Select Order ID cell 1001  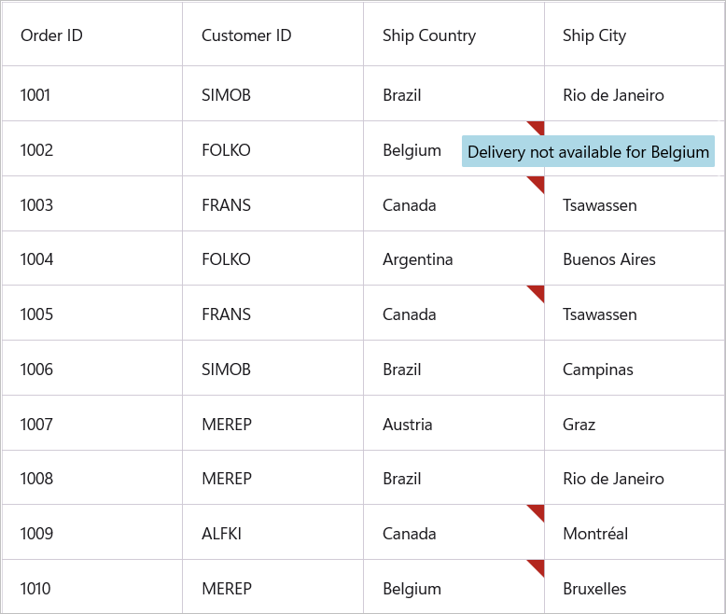[x=35, y=94]
